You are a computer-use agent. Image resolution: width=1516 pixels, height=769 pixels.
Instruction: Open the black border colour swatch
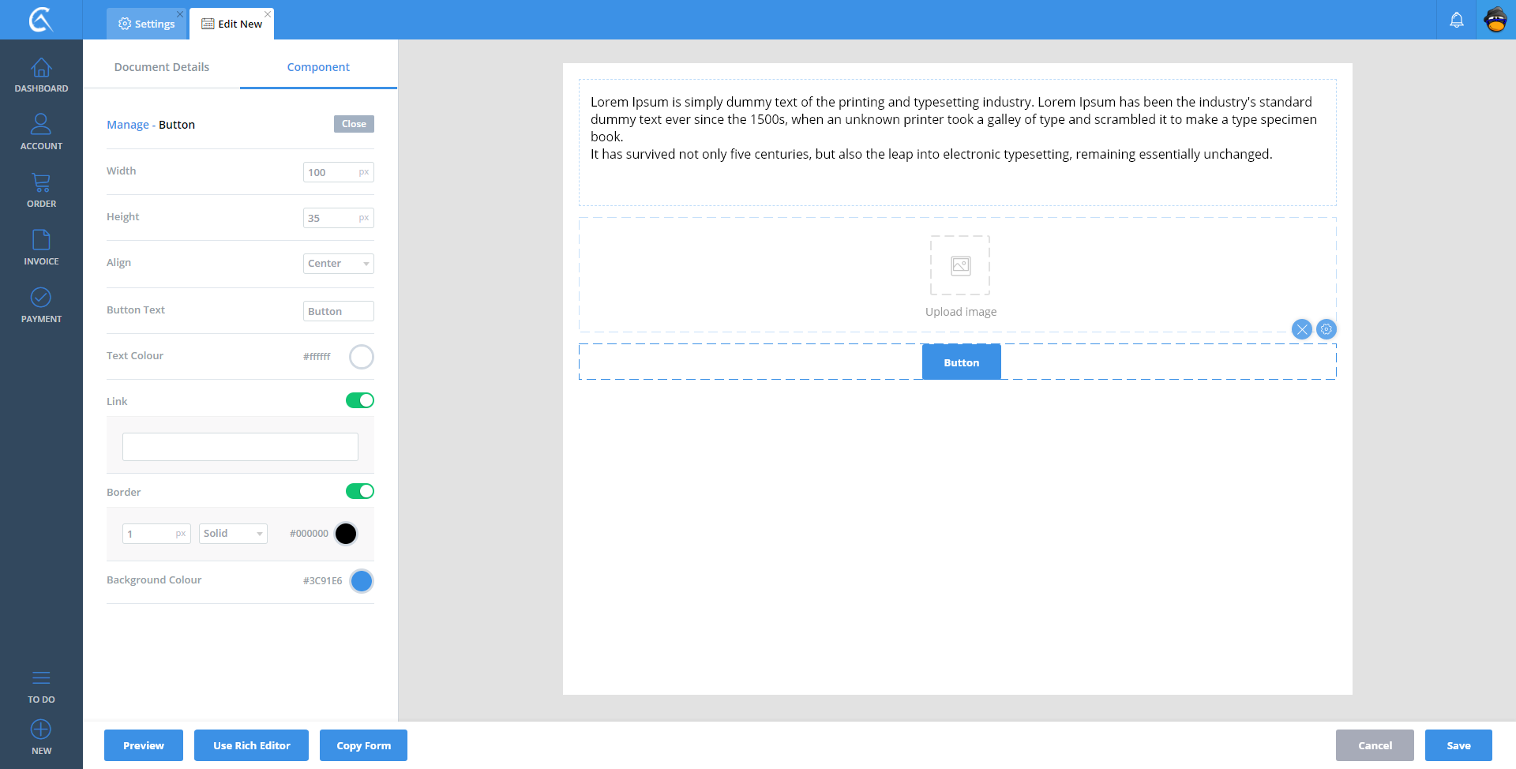pos(346,534)
